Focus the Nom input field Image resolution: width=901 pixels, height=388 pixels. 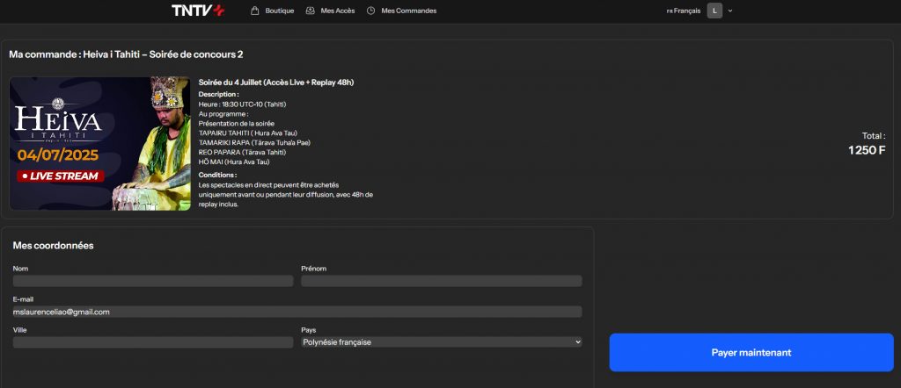coord(153,281)
